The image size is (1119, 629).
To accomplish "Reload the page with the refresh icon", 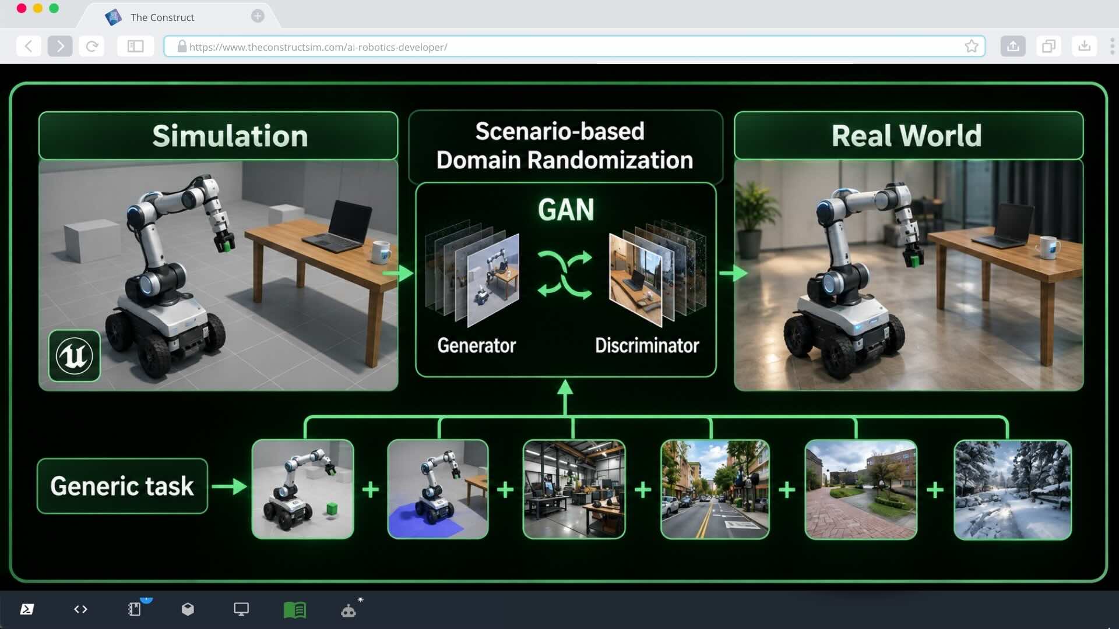I will pos(92,46).
